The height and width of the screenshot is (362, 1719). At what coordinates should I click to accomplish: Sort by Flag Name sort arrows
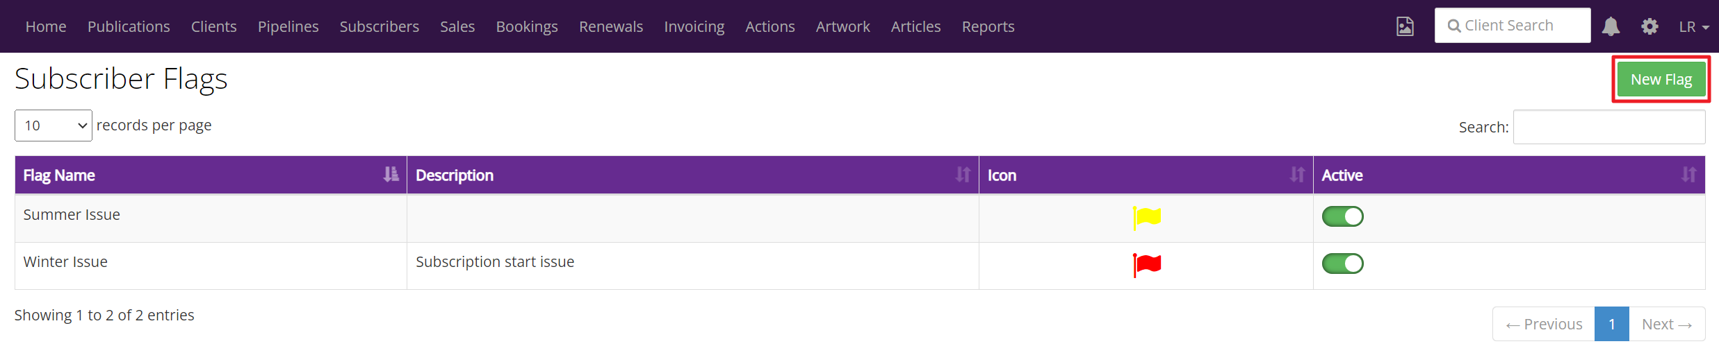point(391,174)
